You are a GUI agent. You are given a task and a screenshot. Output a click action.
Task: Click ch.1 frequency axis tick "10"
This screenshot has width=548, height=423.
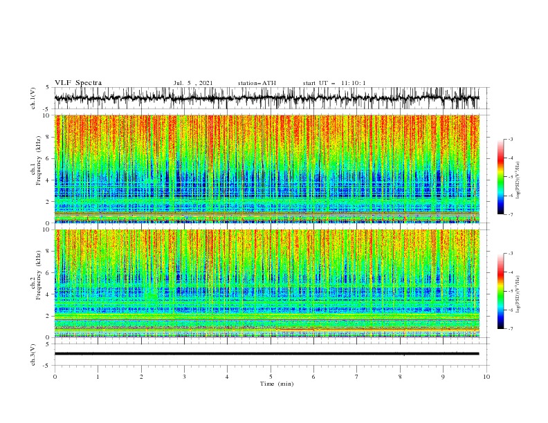pos(46,115)
